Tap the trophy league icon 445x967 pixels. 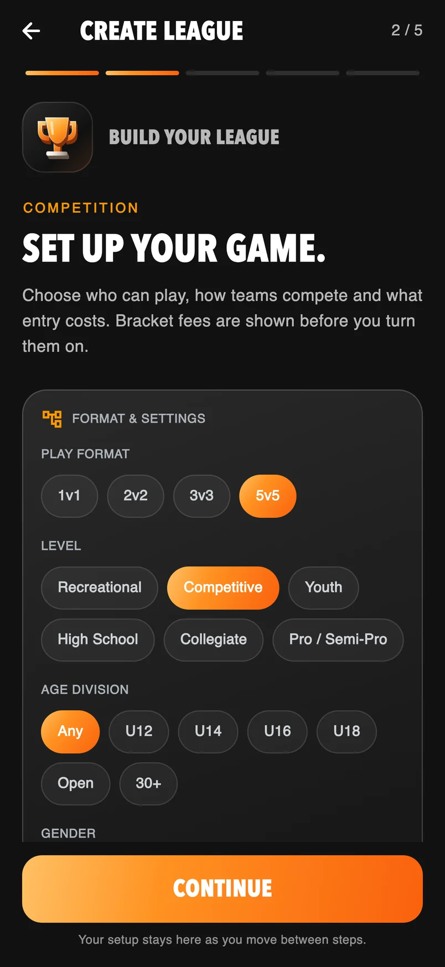(58, 137)
